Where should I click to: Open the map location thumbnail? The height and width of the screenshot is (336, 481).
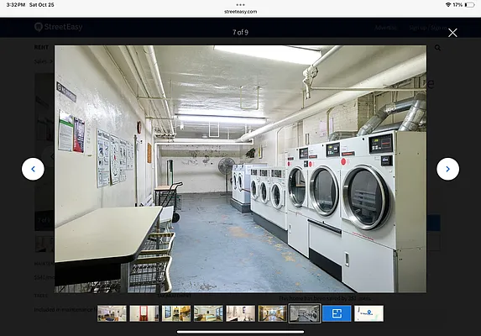[369, 313]
